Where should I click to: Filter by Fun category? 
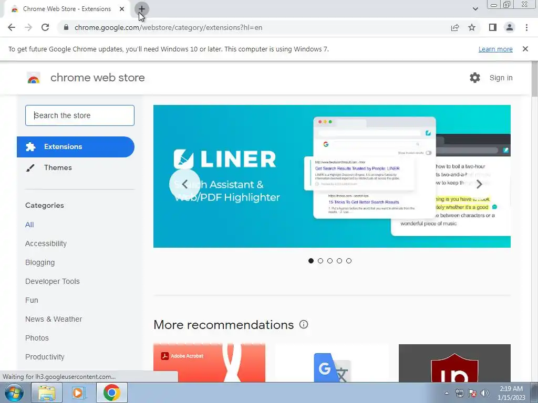[x=32, y=300]
